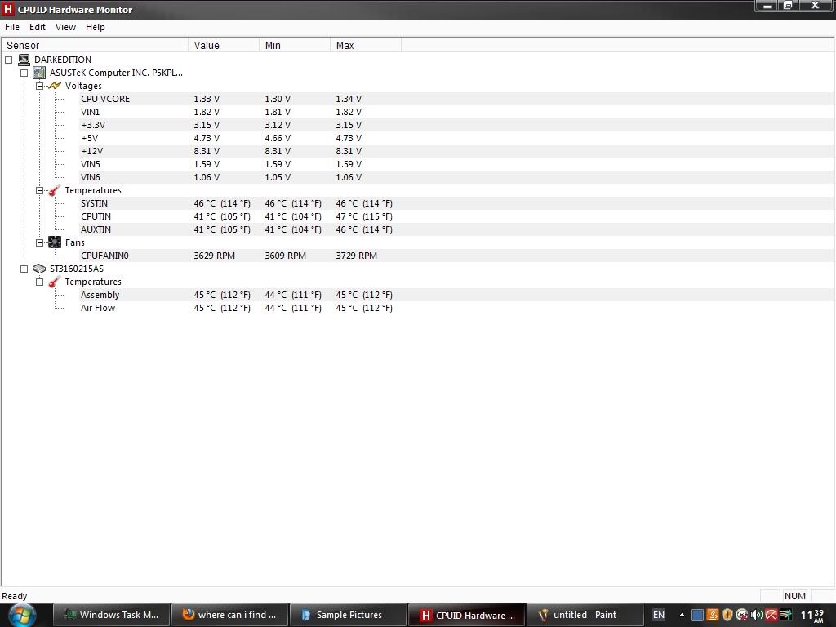
Task: Open the File menu
Action: [x=11, y=27]
